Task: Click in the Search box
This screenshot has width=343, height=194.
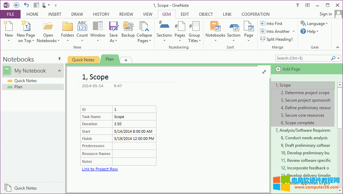Action: tap(302, 58)
